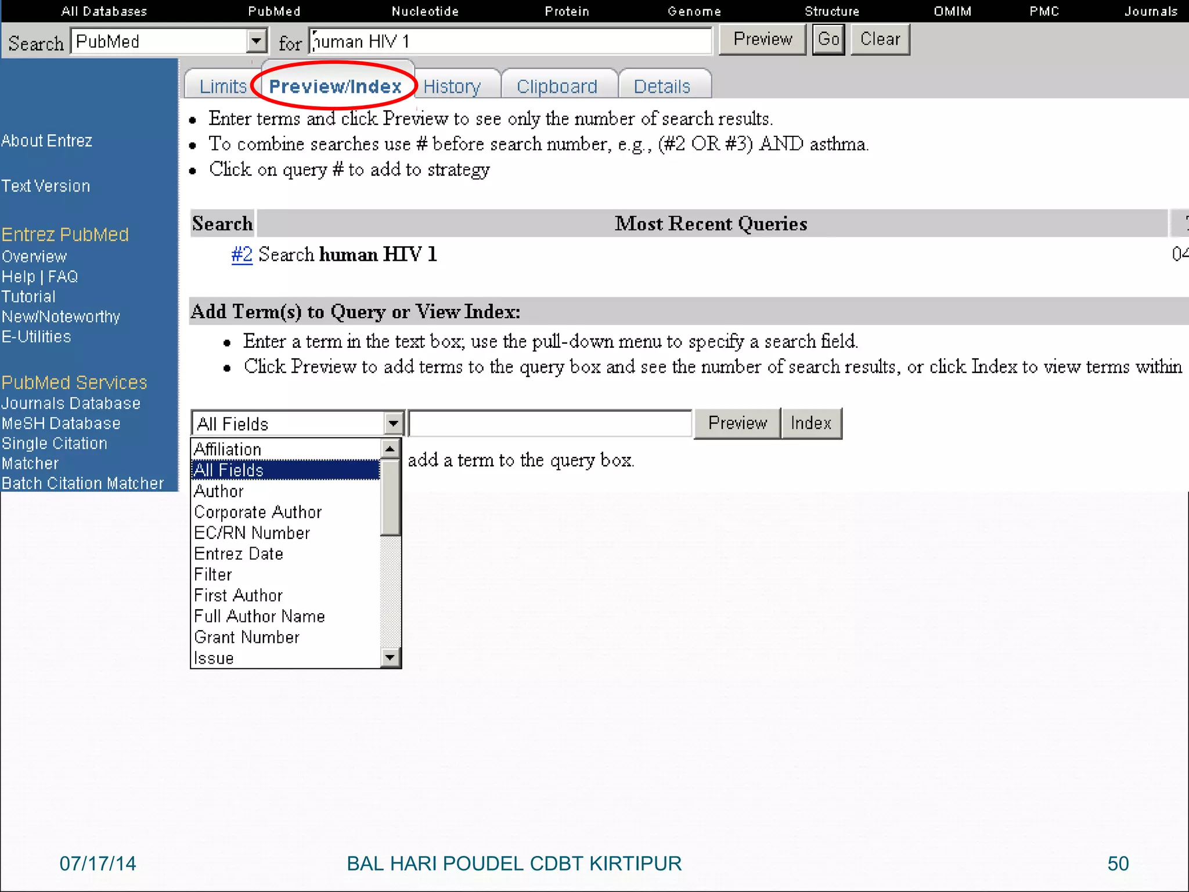The image size is (1189, 892).
Task: Click the top Preview button beside search box
Action: point(762,39)
